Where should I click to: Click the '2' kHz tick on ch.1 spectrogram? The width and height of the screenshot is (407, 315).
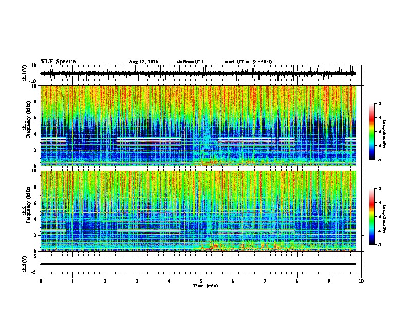(35, 150)
